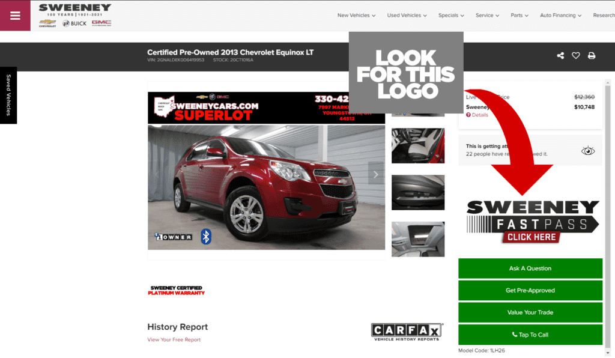Open the hamburger main menu
Image resolution: width=615 pixels, height=358 pixels.
15,15
